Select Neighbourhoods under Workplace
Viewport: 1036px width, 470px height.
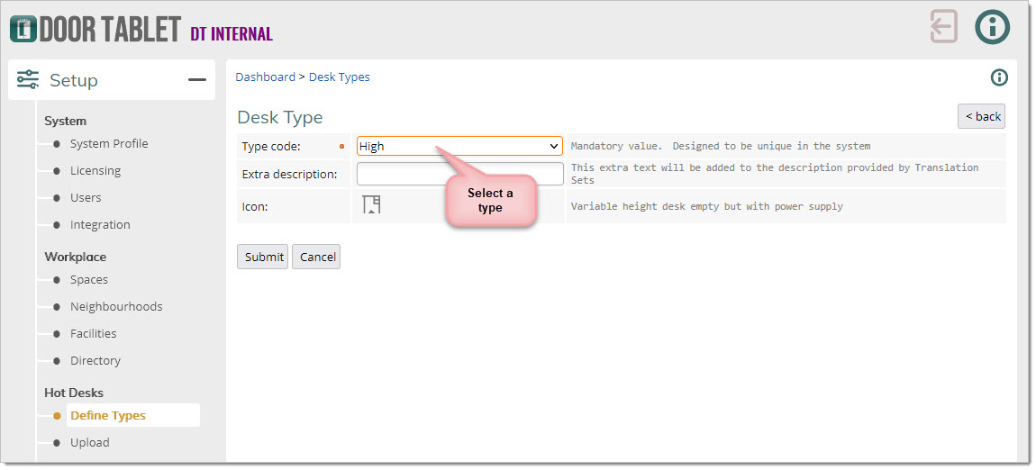tap(116, 307)
